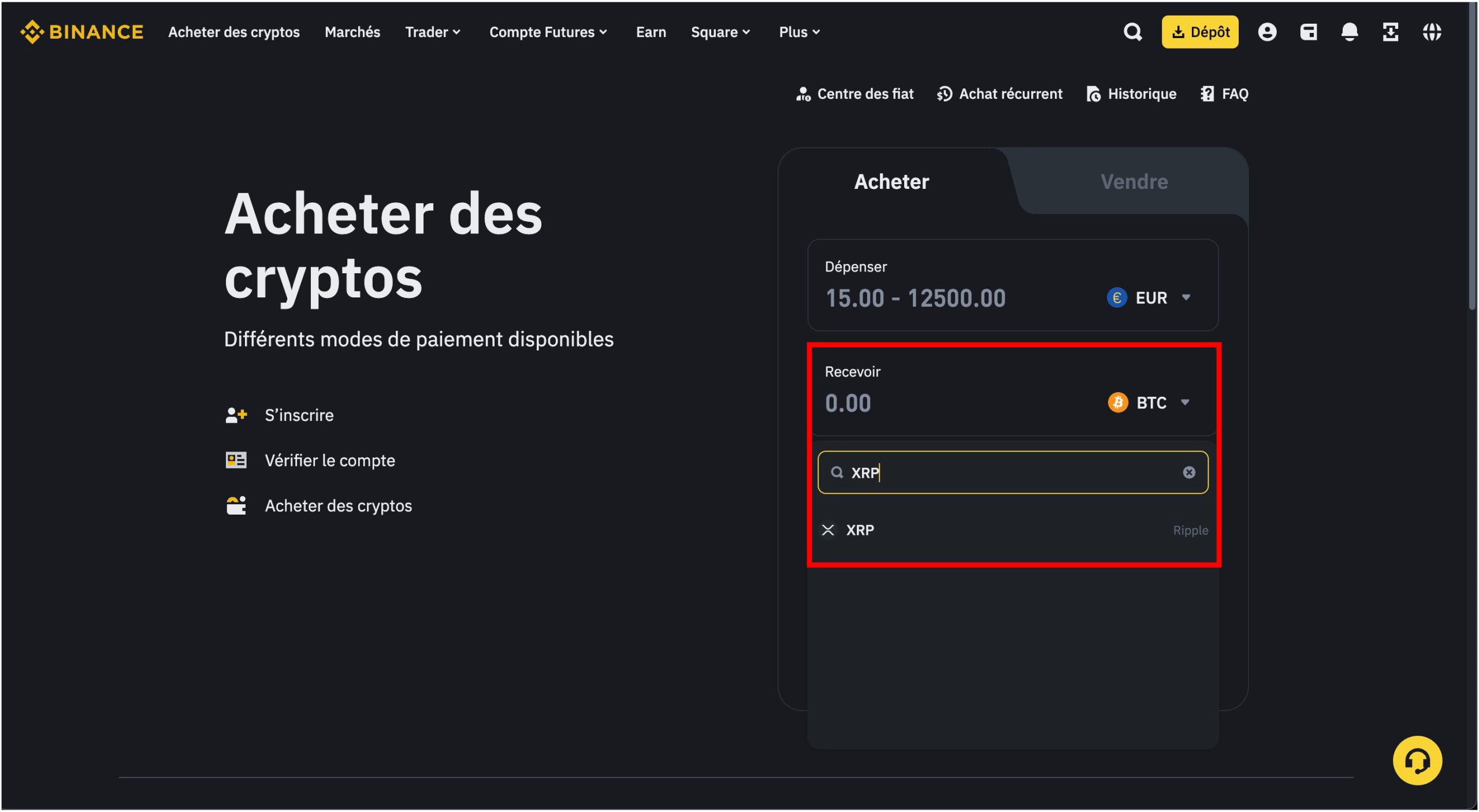Open the wallet icon in header

tap(1308, 32)
